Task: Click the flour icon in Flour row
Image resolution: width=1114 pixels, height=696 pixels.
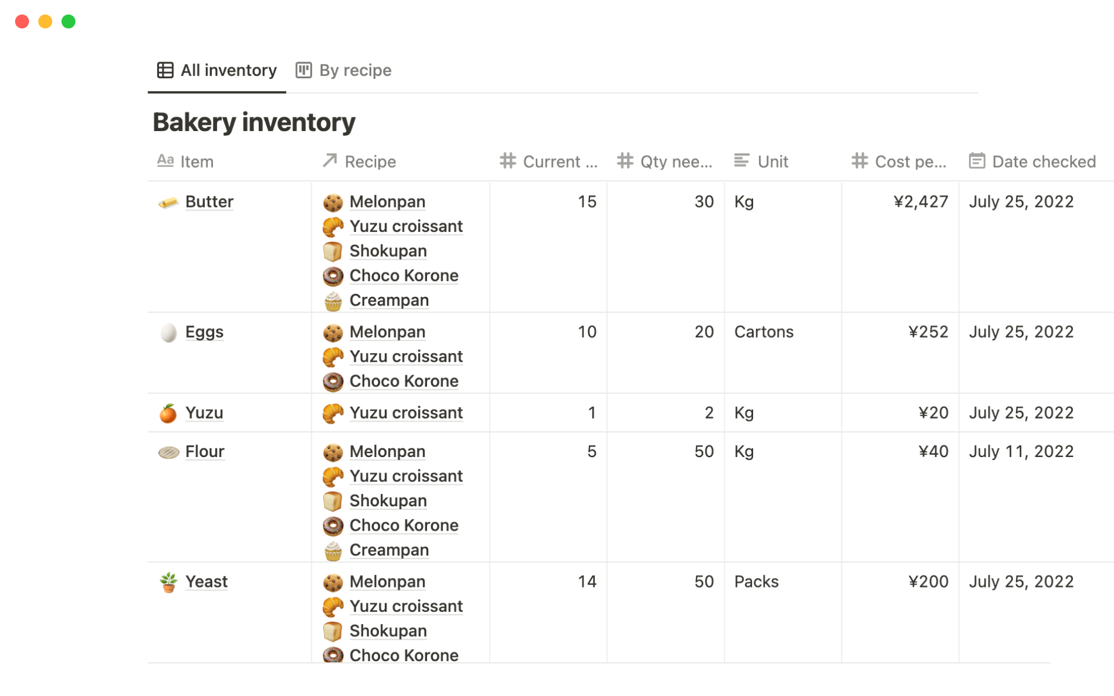Action: point(168,452)
